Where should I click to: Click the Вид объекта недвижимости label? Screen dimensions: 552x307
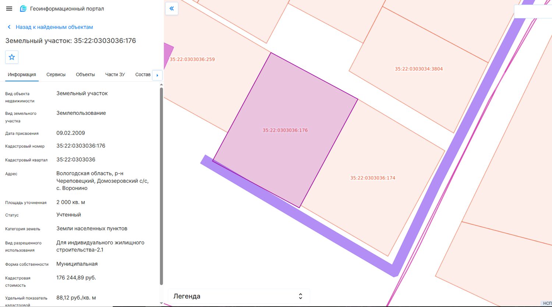[20, 97]
